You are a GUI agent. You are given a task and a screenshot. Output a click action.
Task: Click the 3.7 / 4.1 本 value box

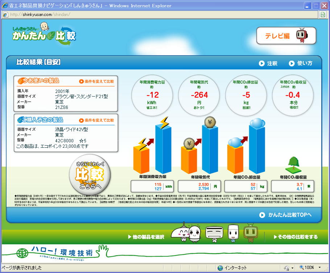coord(293,187)
